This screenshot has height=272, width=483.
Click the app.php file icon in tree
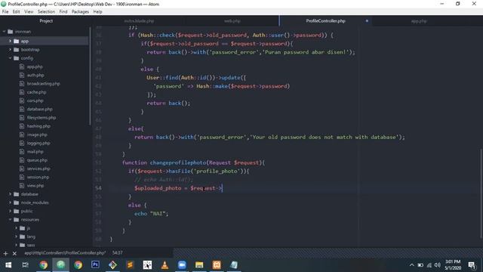(x=22, y=66)
